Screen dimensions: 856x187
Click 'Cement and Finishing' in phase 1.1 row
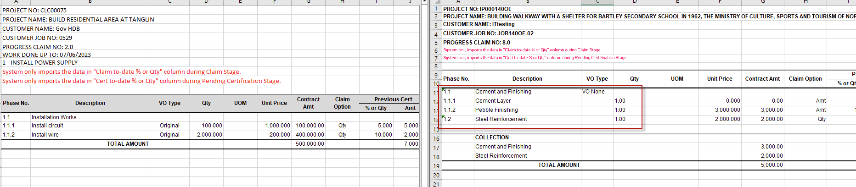503,92
